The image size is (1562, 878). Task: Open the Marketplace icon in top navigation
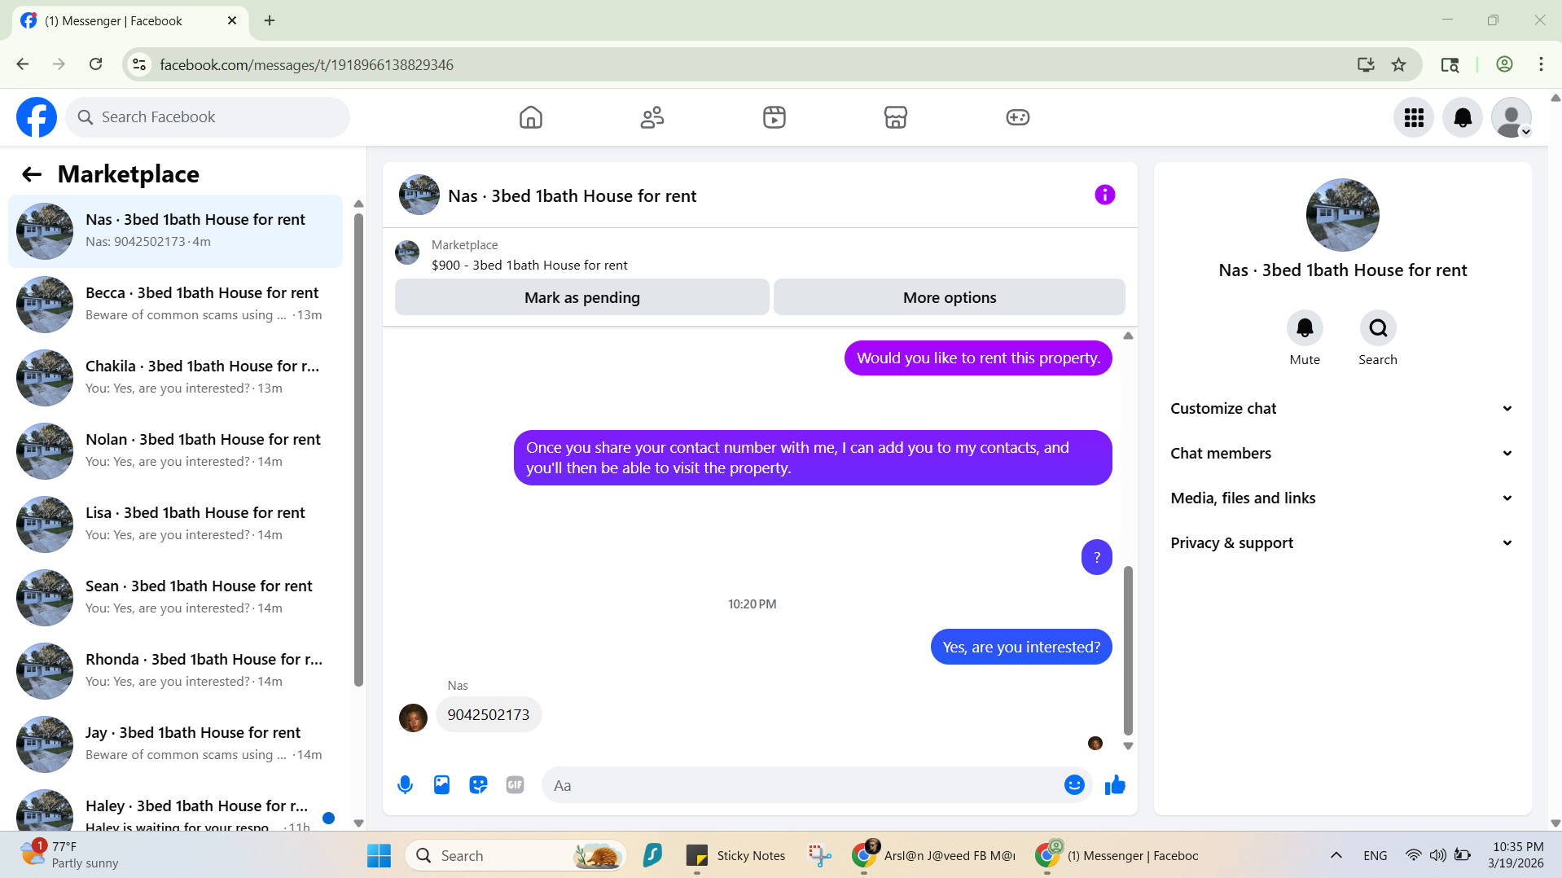pyautogui.click(x=895, y=117)
